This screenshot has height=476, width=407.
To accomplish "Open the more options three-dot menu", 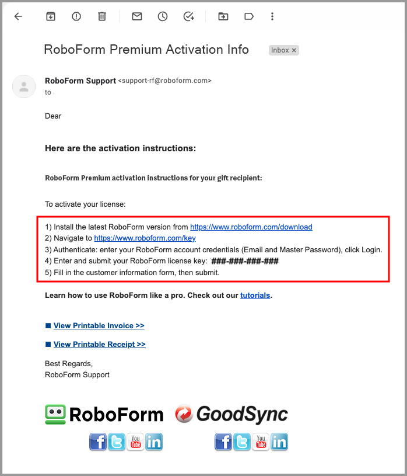I will (x=272, y=16).
